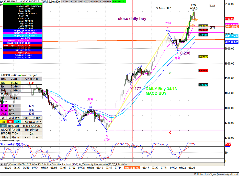Click the 07/15 16:00 orange date marker

pos(132,168)
